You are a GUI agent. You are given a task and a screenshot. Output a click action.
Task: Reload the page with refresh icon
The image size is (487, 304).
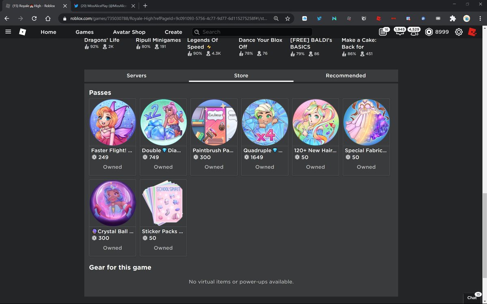[34, 18]
